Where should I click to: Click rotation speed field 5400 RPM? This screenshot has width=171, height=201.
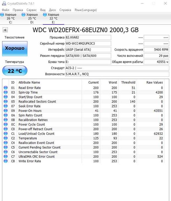[156, 50]
